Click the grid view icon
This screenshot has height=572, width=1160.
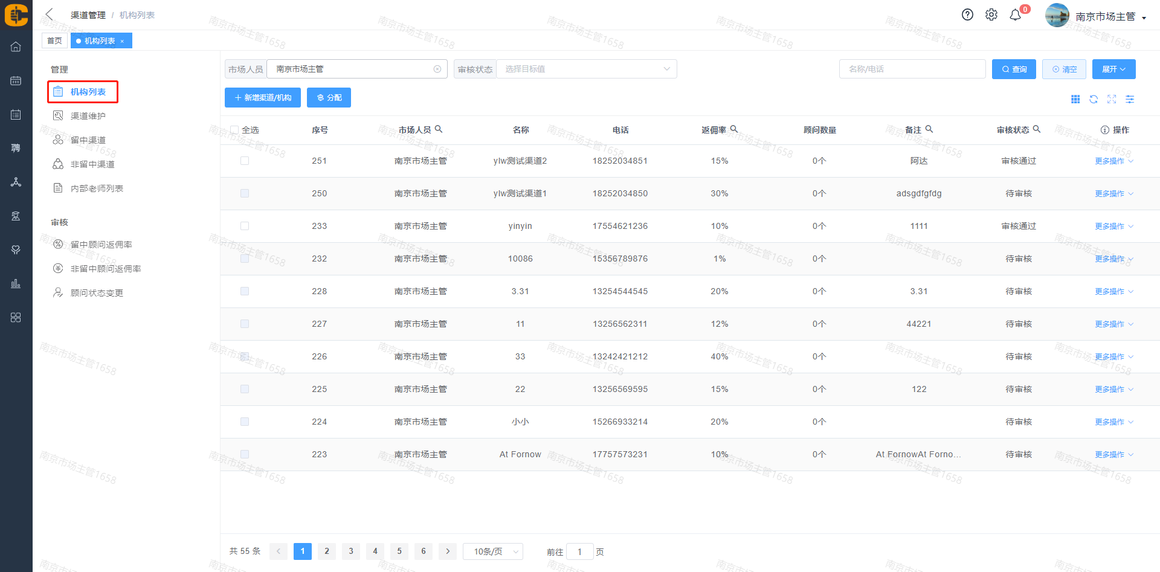[x=1075, y=99]
